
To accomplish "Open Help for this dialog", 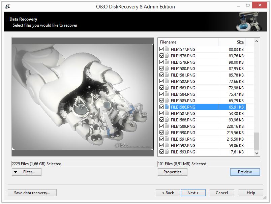I will [251, 193].
